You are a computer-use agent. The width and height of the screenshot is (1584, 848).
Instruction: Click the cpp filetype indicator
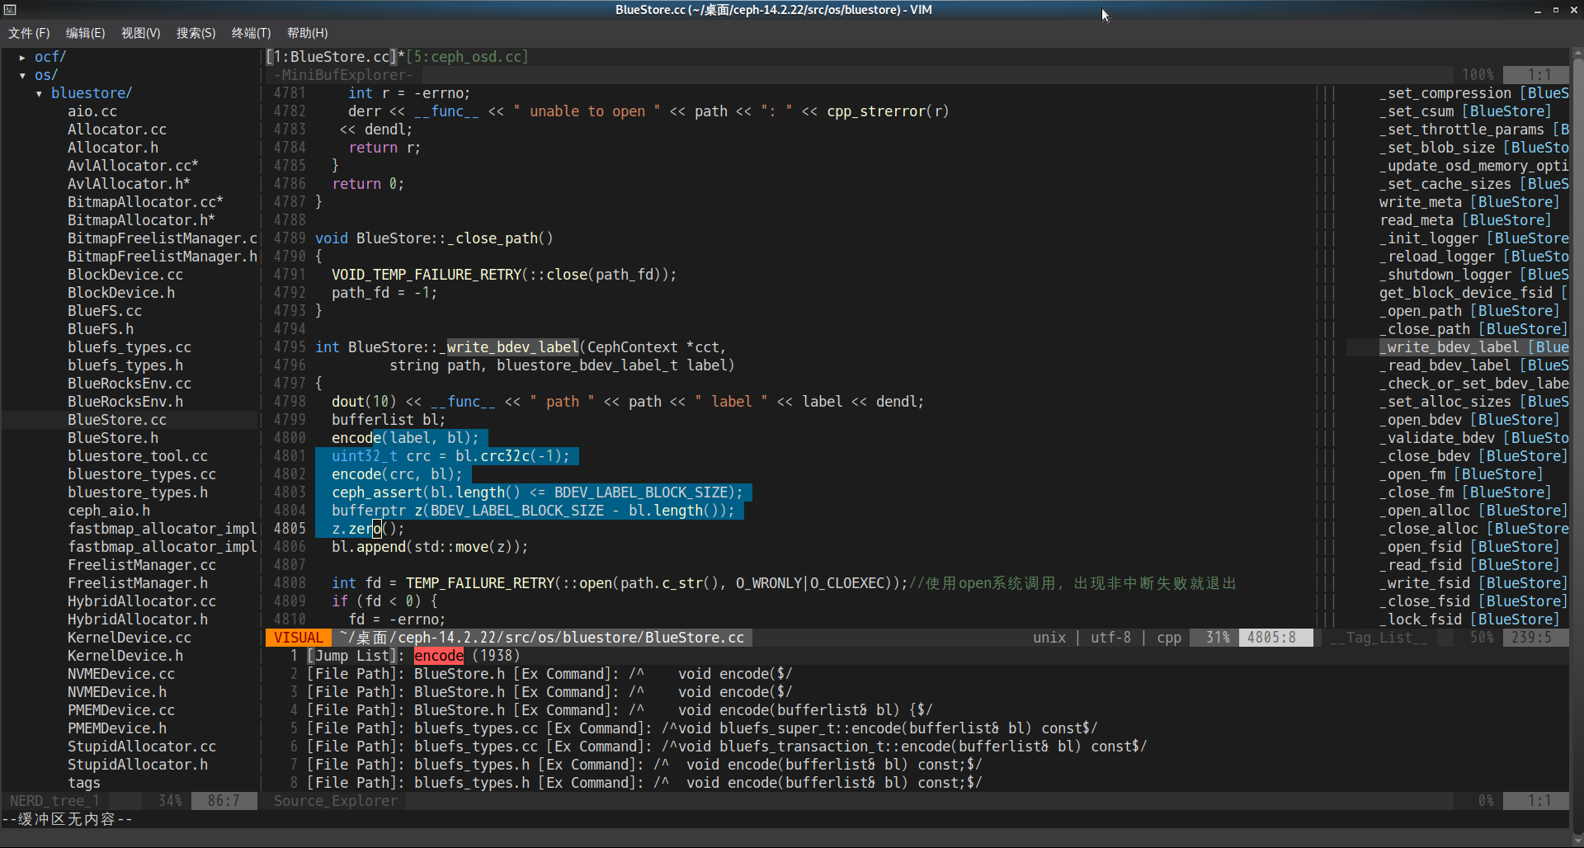(x=1168, y=637)
